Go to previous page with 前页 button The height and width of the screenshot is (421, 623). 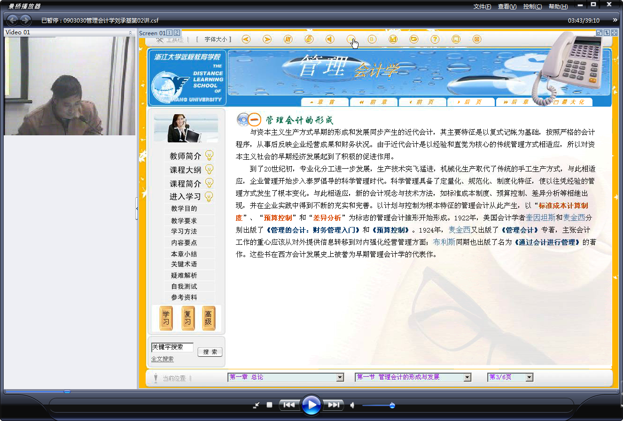point(422,102)
